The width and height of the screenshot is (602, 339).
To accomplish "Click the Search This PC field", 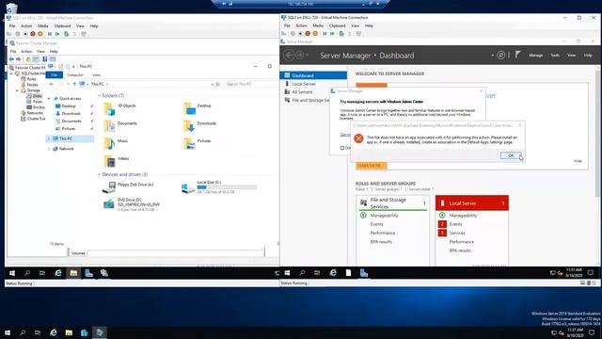I will (x=249, y=84).
